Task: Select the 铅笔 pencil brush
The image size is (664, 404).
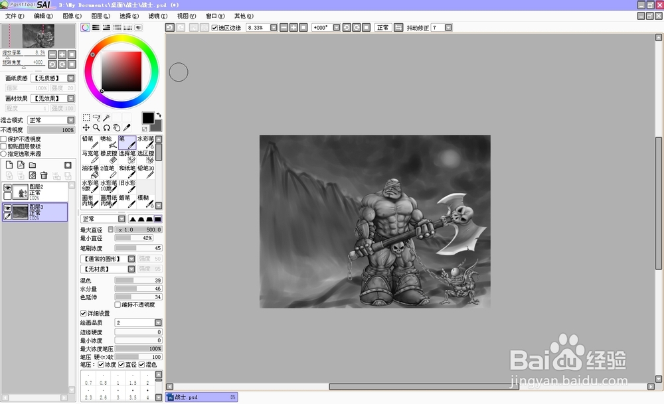Action: 90,142
